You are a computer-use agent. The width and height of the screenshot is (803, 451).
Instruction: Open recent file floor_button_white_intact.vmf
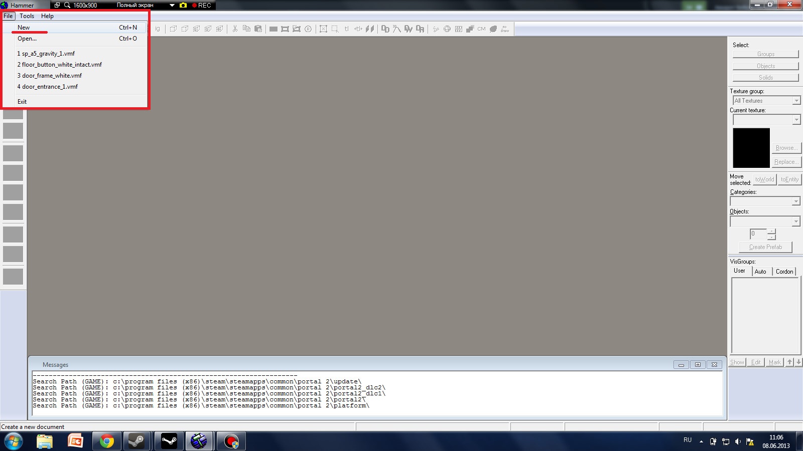(75, 65)
